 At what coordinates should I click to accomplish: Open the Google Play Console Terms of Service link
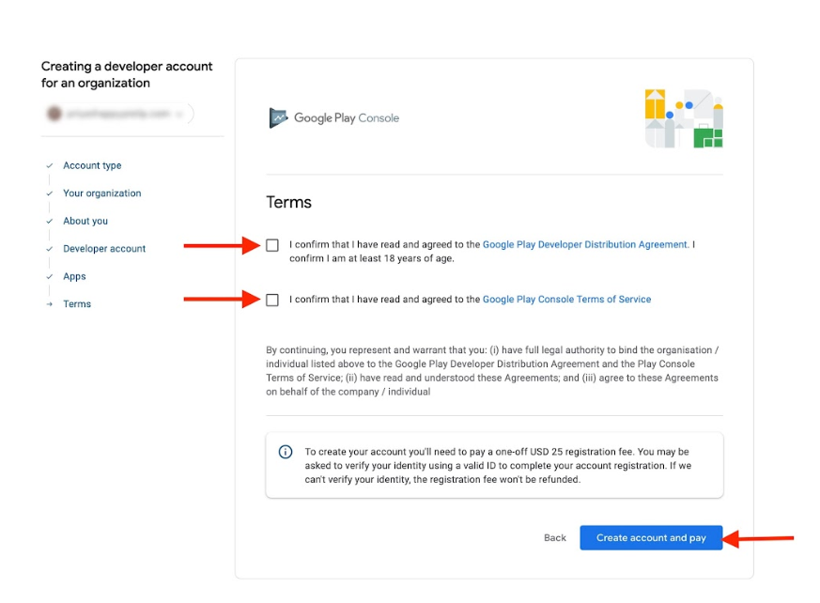tap(566, 299)
